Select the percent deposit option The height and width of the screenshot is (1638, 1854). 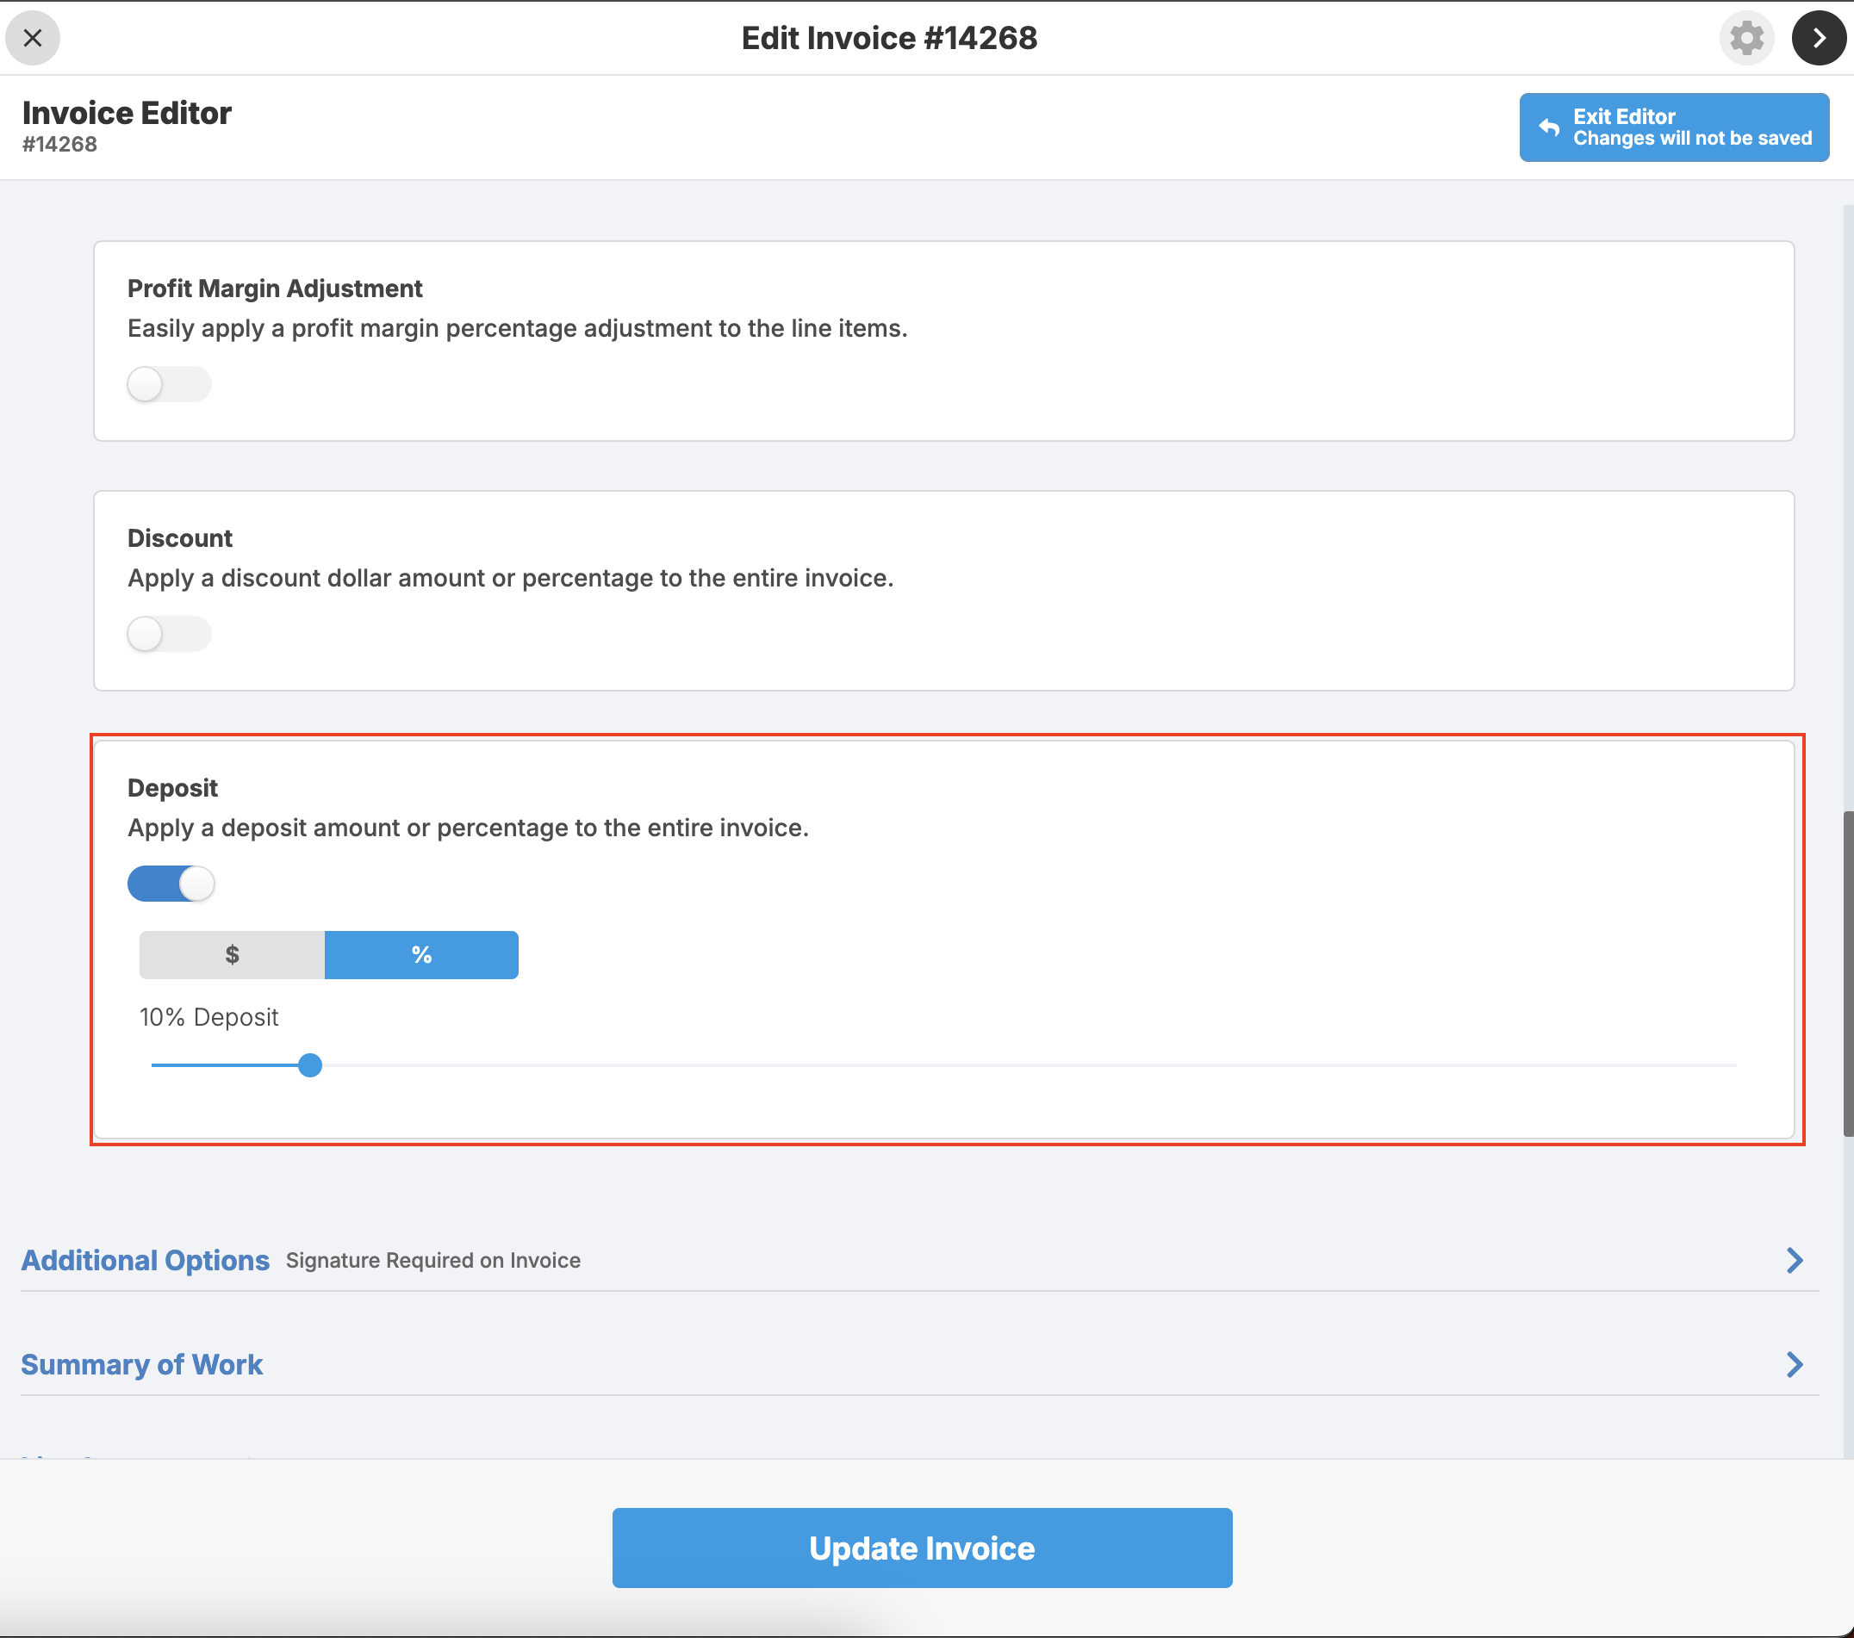[x=422, y=954]
